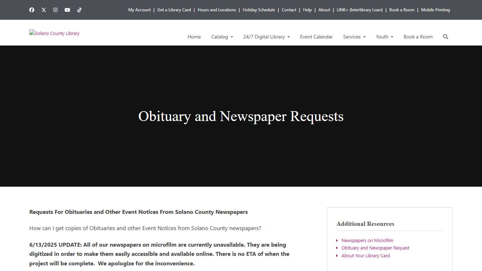Click the arrow beside Newspapers on Microfilm
Screen dimensions: 482x271
click(337, 240)
